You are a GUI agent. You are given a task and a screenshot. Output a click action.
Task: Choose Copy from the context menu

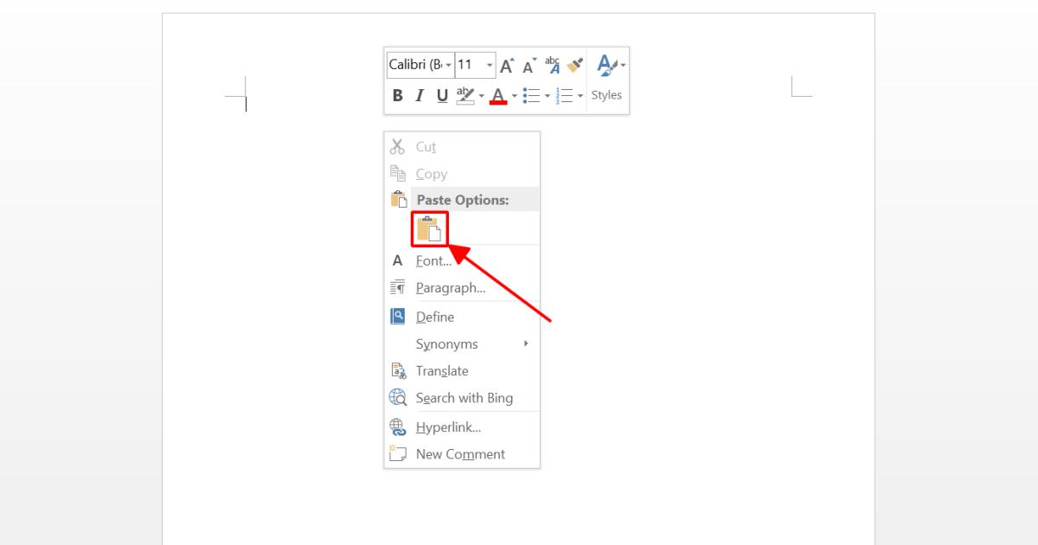point(462,174)
